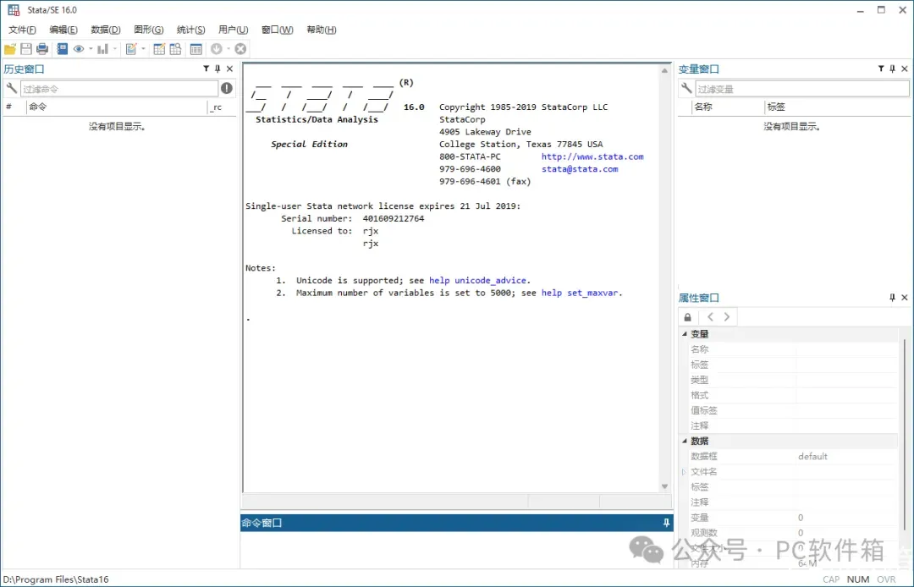Screen dimensions: 914x587
Task: Close the 历史窗口 panel
Action: click(229, 69)
